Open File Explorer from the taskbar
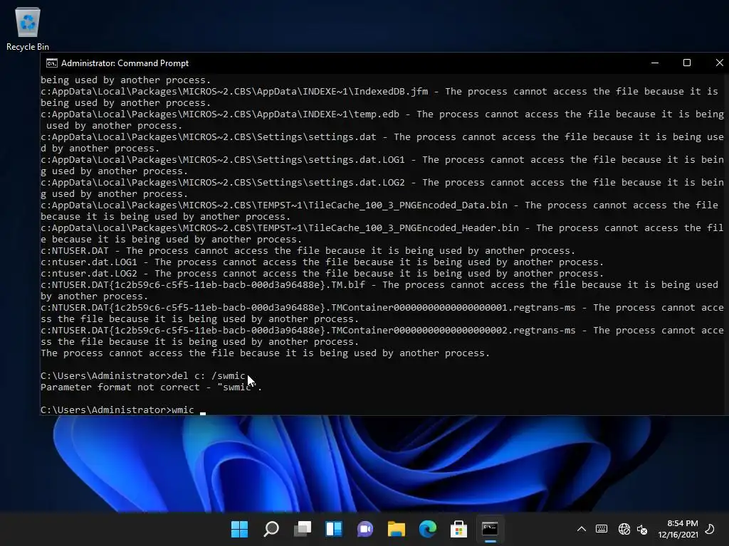Image resolution: width=729 pixels, height=546 pixels. [x=396, y=529]
